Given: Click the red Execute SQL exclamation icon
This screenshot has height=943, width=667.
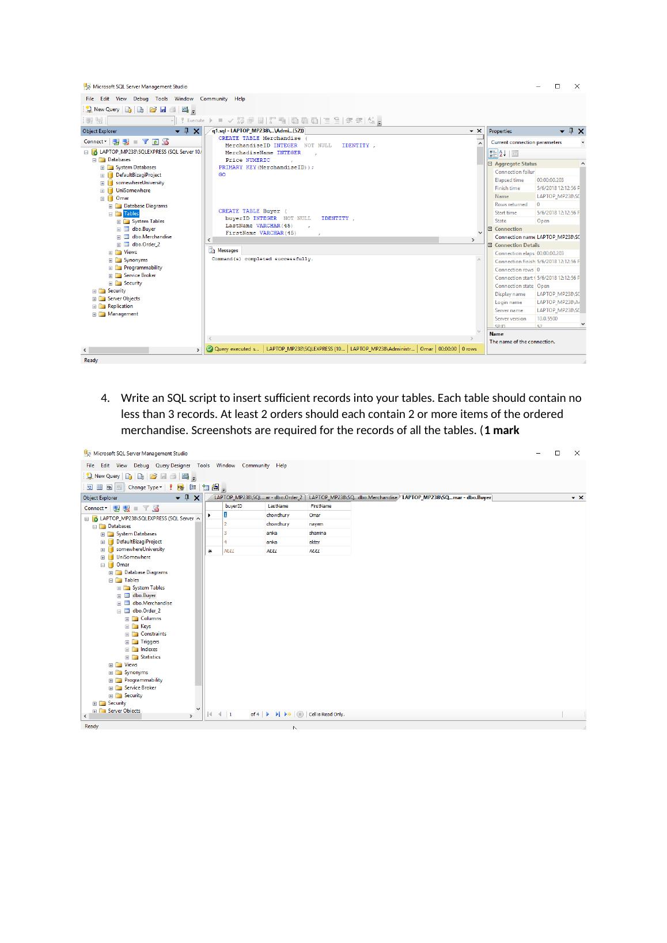Looking at the screenshot, I should [170, 487].
